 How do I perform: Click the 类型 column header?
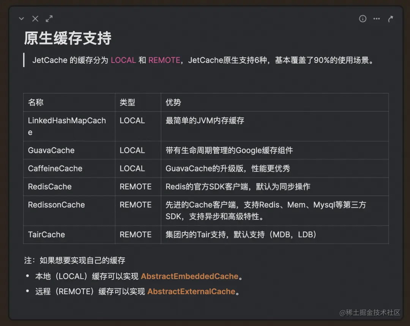coord(138,102)
